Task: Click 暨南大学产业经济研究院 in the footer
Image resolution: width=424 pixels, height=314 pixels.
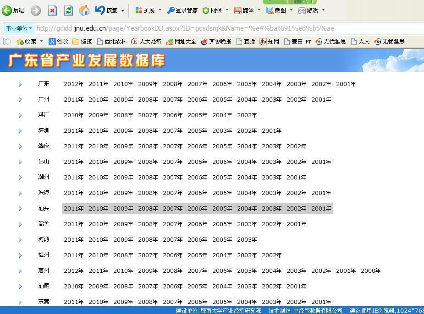Action: tap(231, 311)
